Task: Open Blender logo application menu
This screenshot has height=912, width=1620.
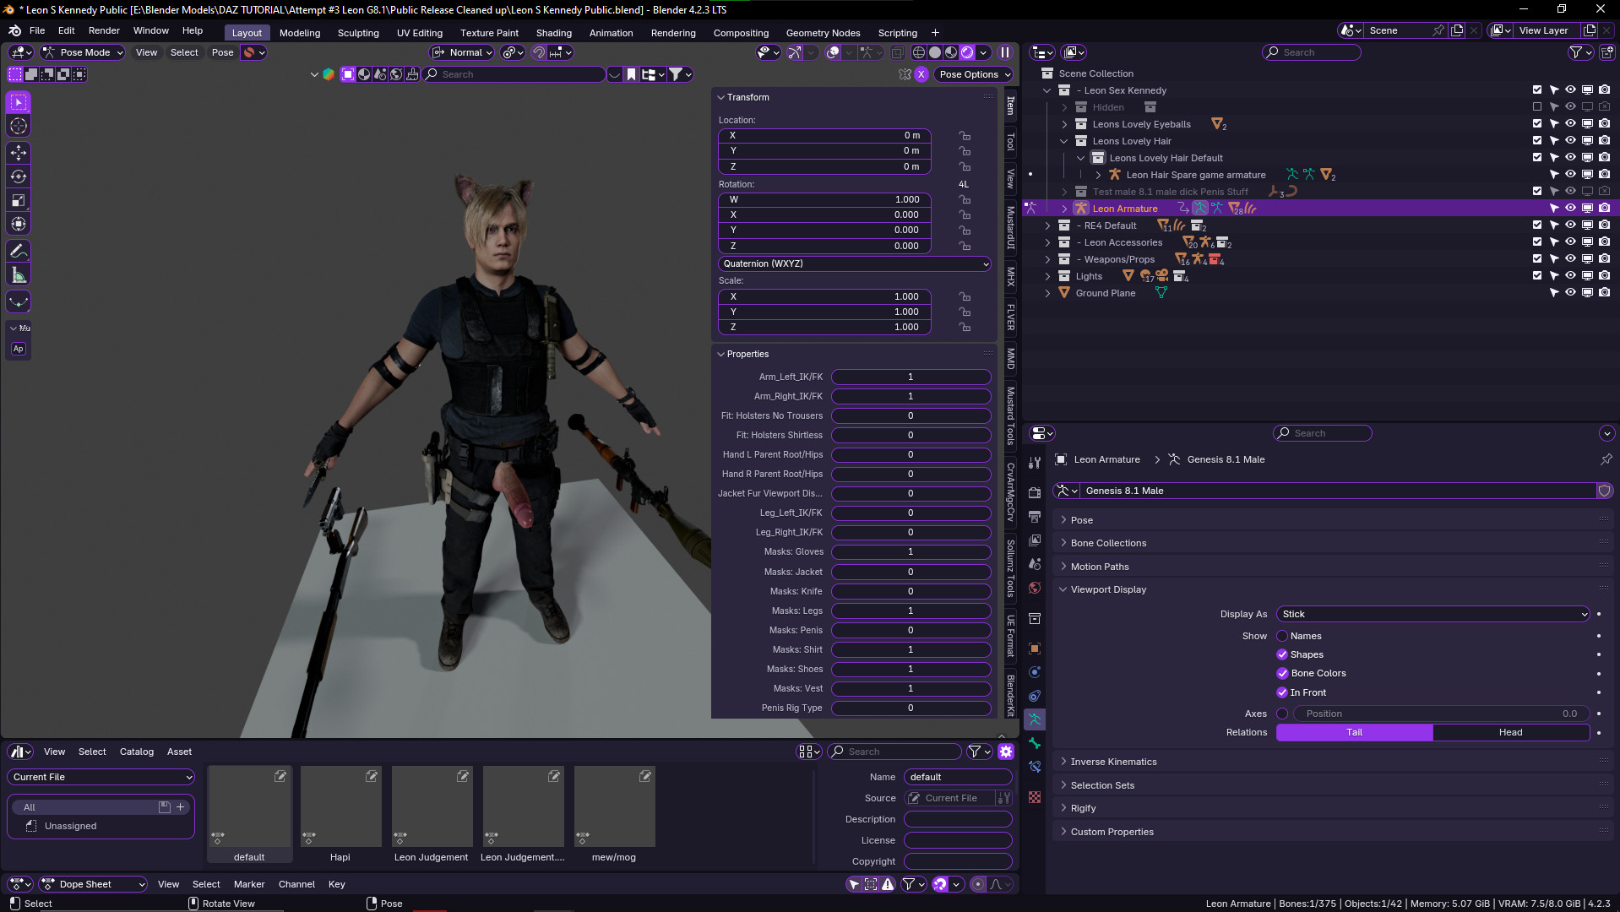Action: click(x=14, y=30)
